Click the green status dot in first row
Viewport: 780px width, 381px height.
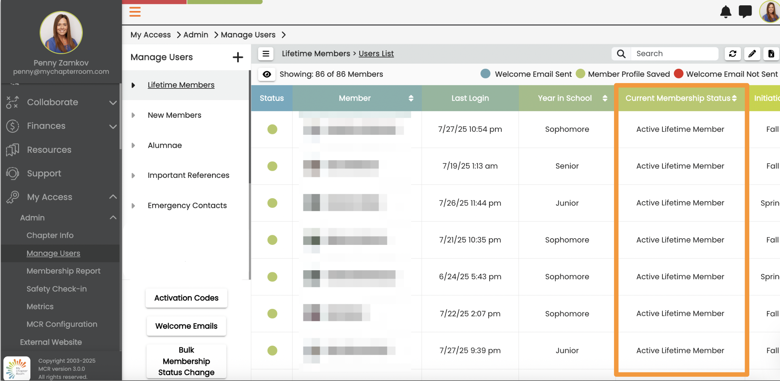point(272,129)
